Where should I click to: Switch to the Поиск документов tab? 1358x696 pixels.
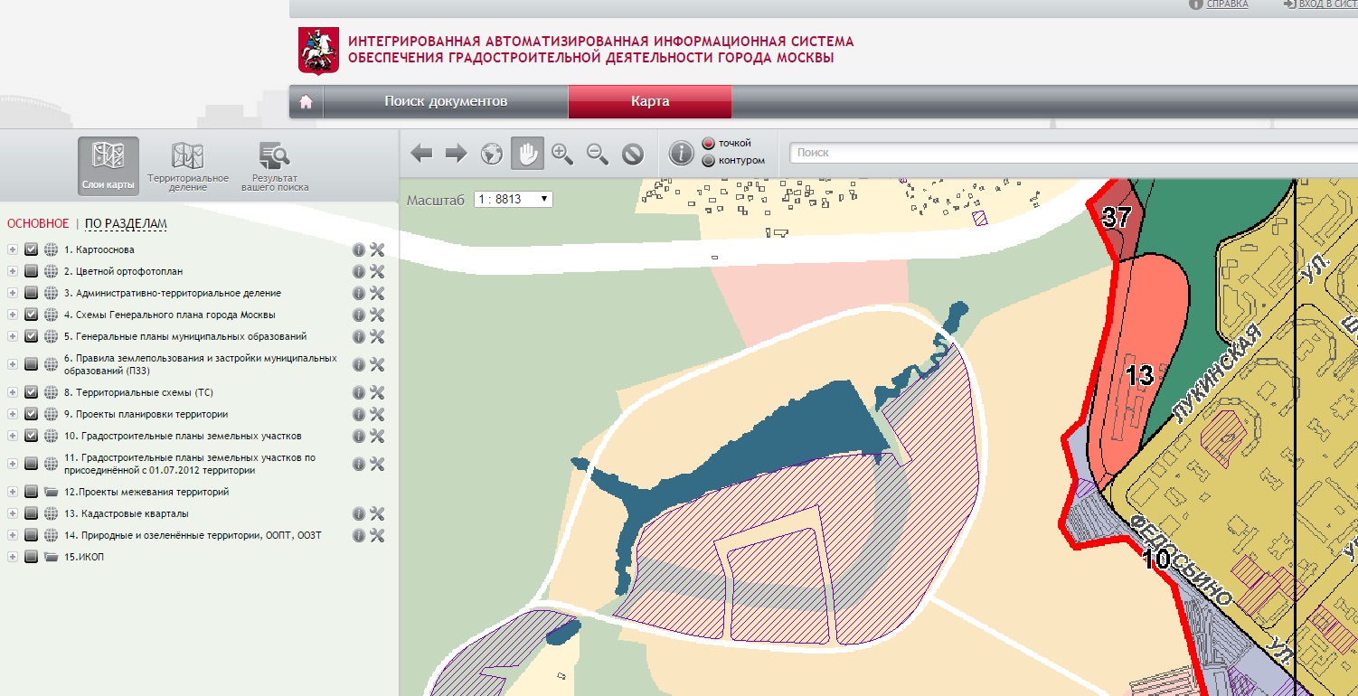pos(446,101)
